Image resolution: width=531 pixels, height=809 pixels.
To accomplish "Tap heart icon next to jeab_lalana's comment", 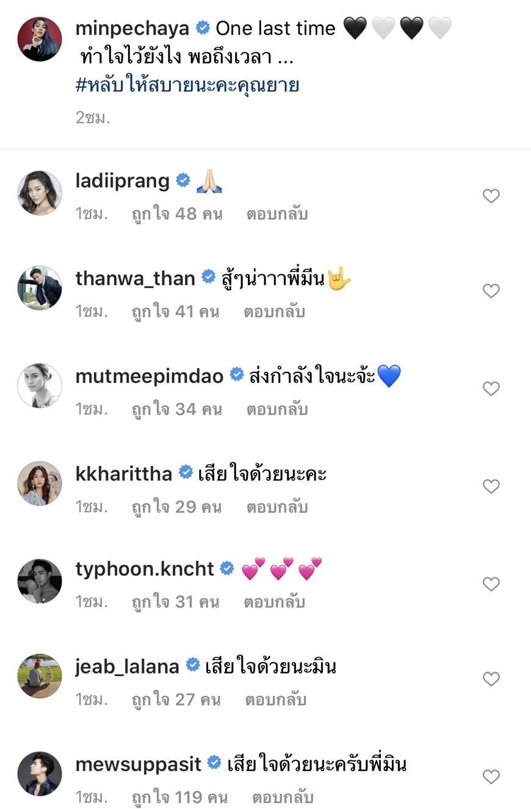I will tap(491, 679).
